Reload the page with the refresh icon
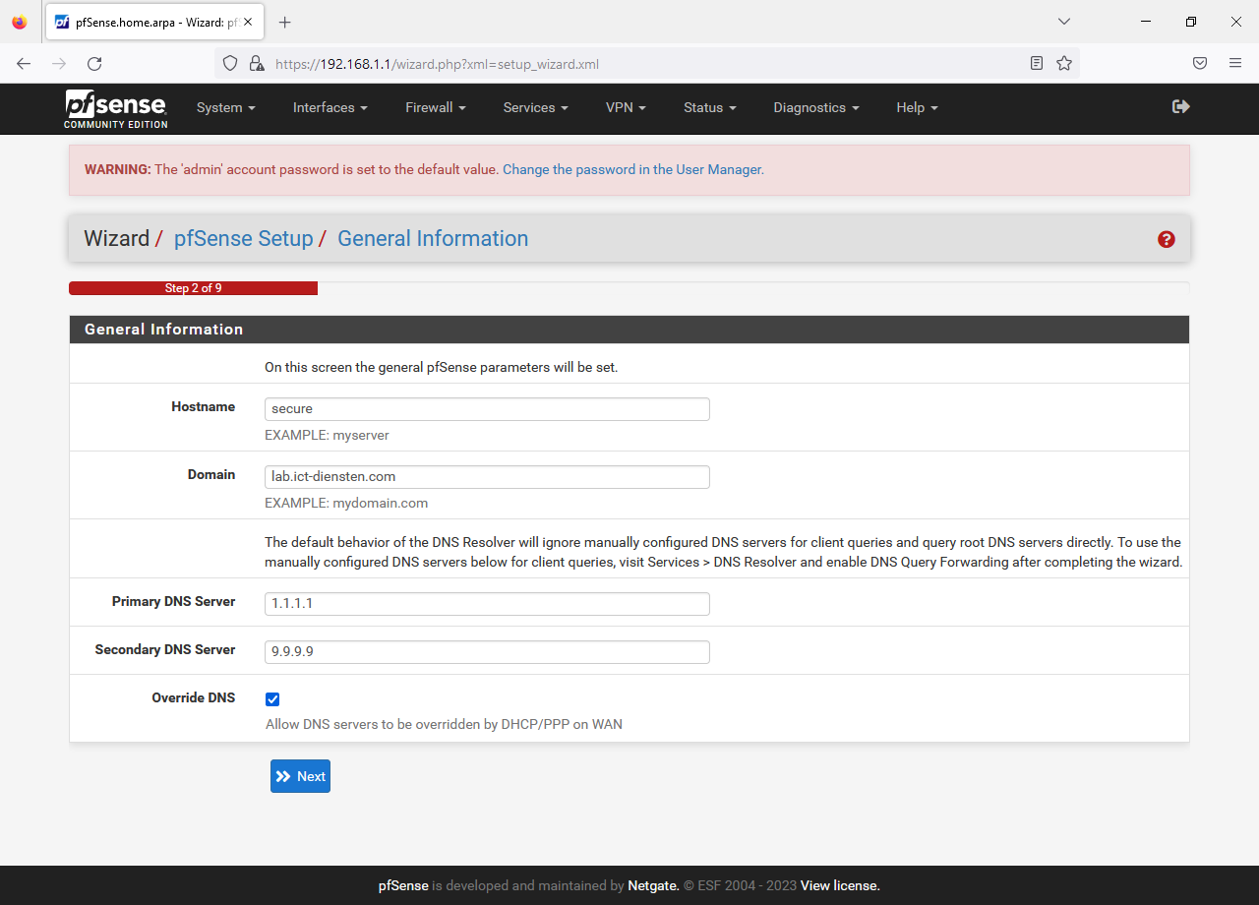Viewport: 1259px width, 905px height. [x=94, y=63]
